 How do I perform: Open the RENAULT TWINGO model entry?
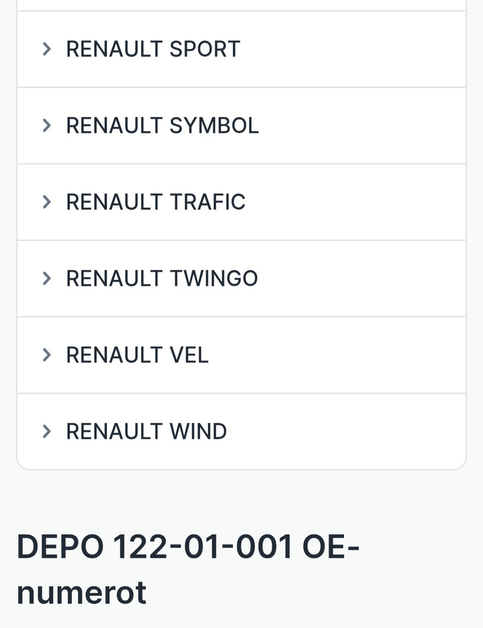(162, 278)
